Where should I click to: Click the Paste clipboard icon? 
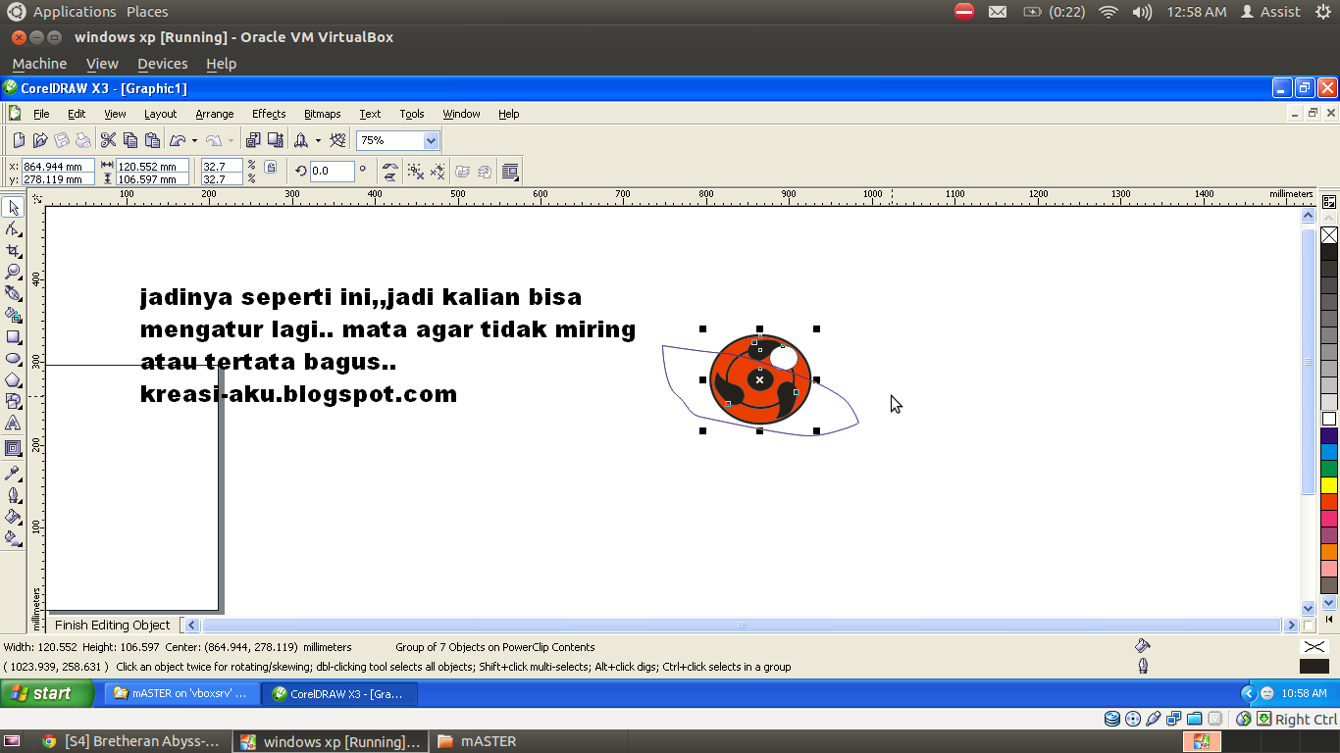point(152,140)
